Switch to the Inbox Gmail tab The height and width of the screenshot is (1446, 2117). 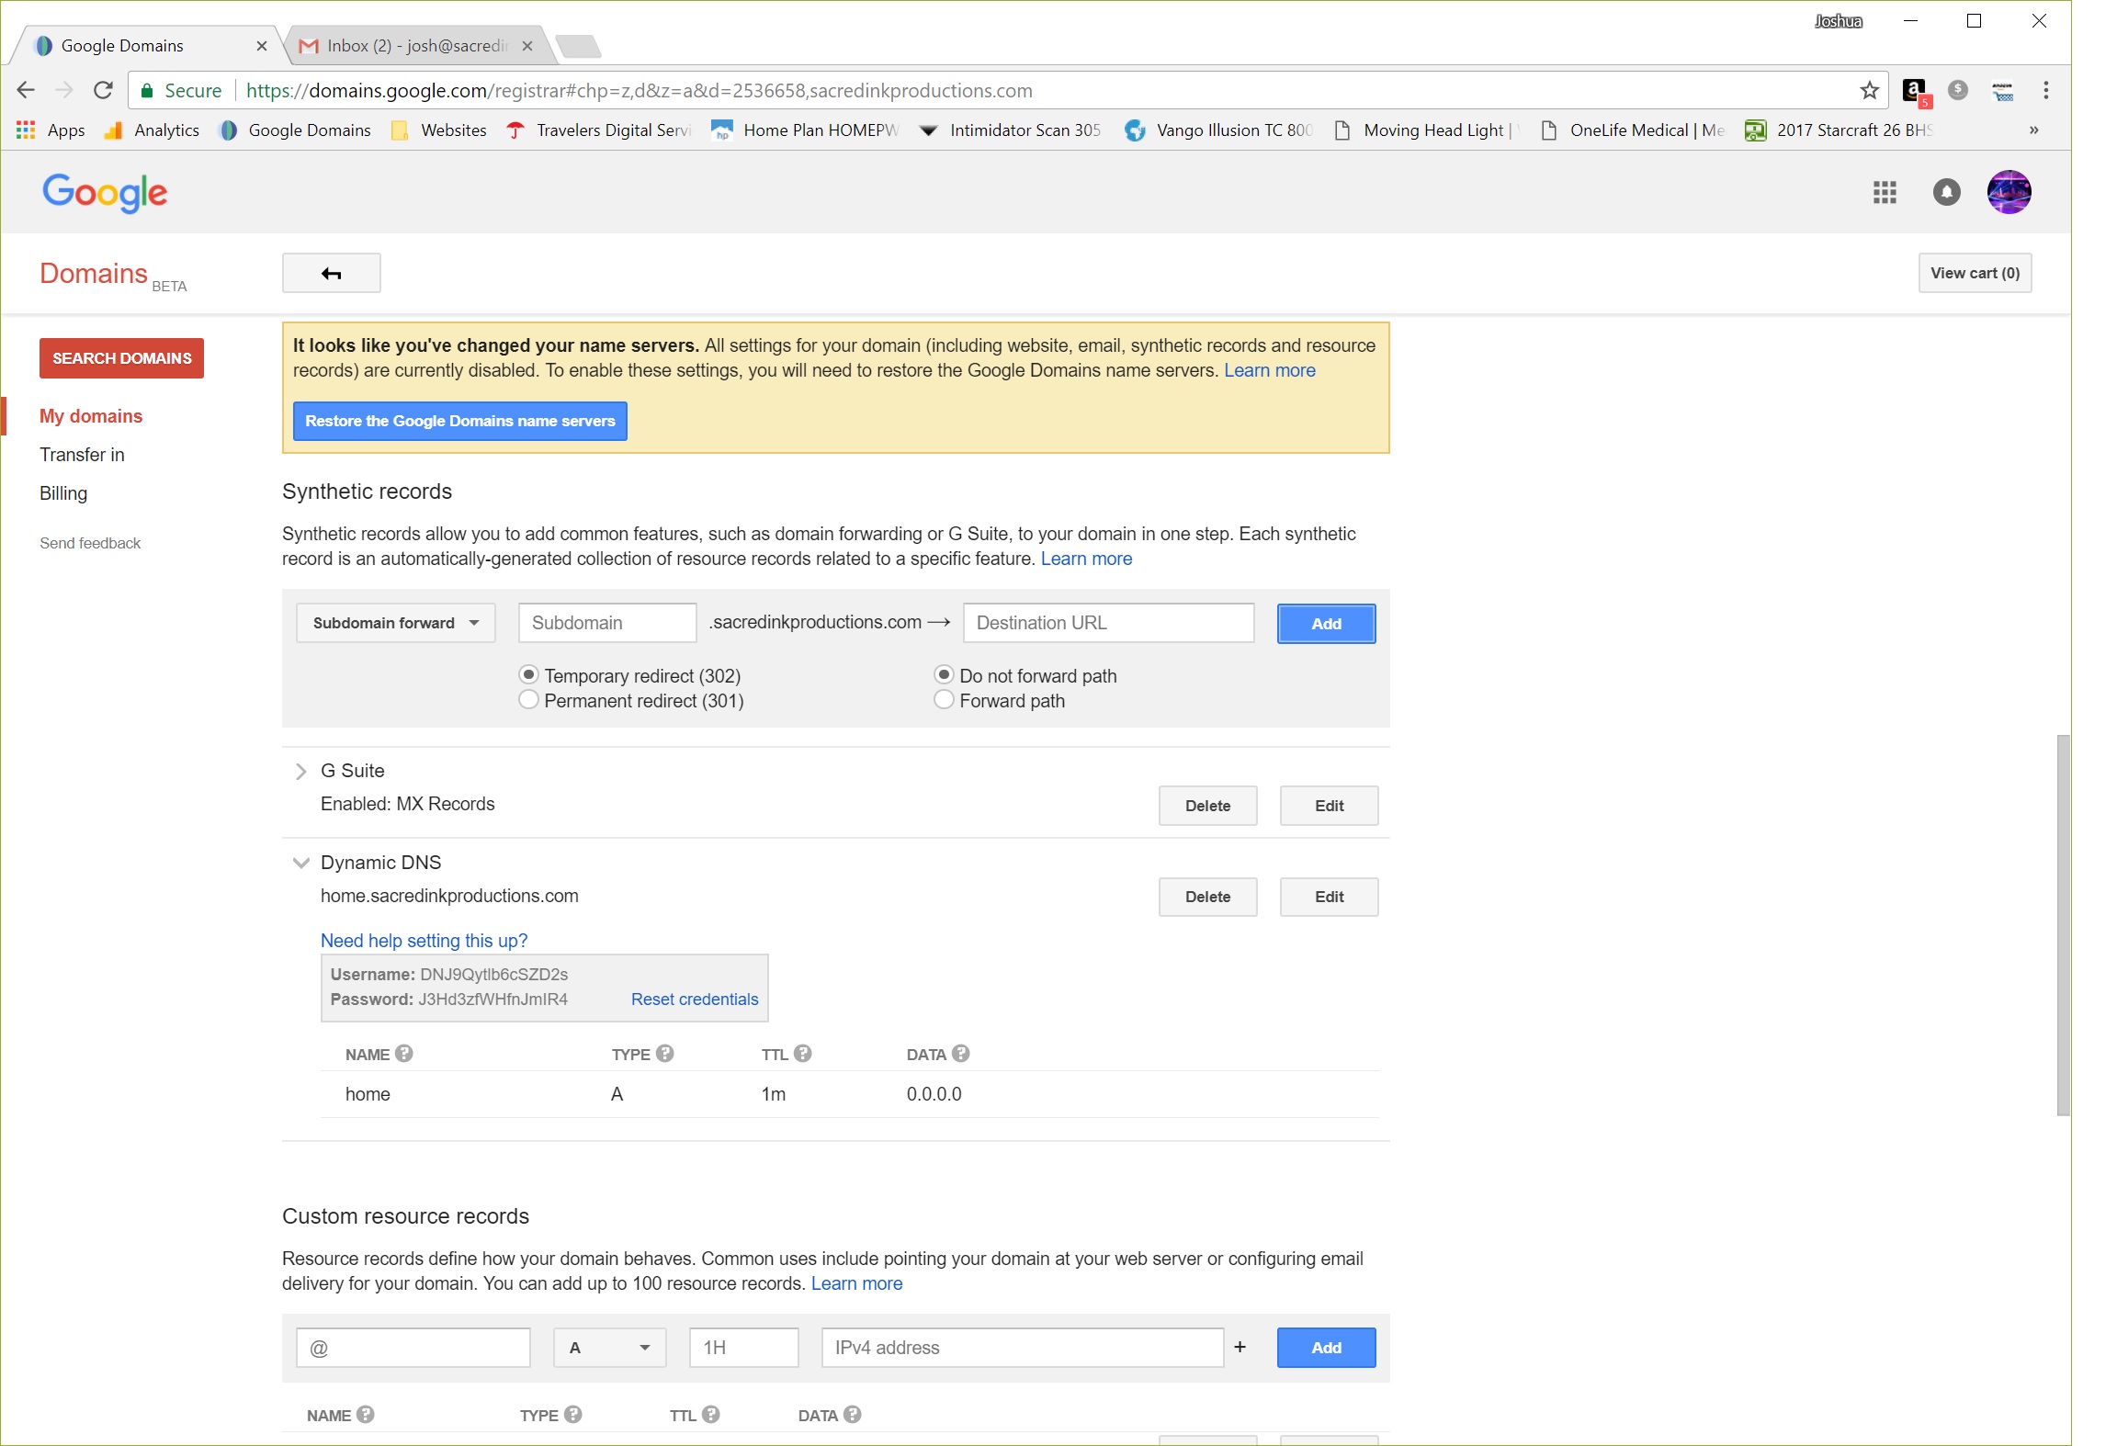point(415,46)
